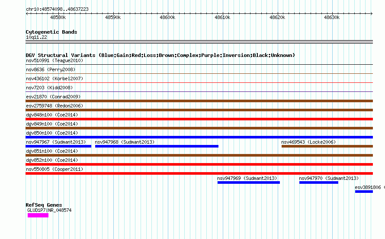Select variant nsv7203 (Kidd2008) label

tap(49, 88)
